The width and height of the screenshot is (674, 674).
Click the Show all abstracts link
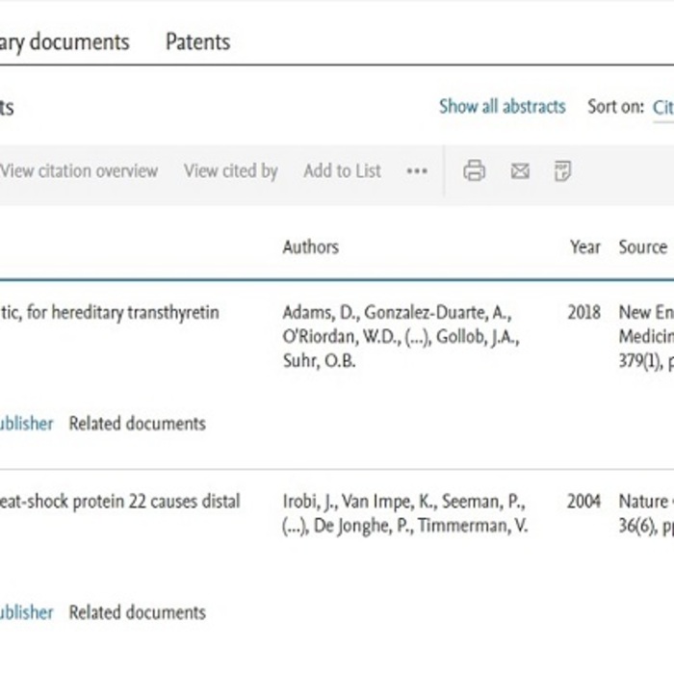502,107
